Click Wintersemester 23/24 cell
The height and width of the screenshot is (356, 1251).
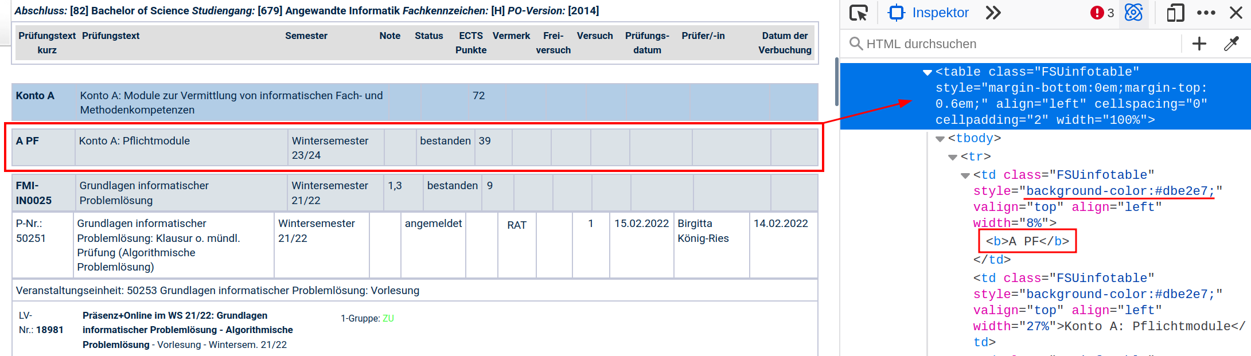coord(336,147)
